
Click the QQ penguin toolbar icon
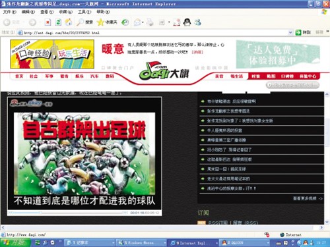click(187, 22)
